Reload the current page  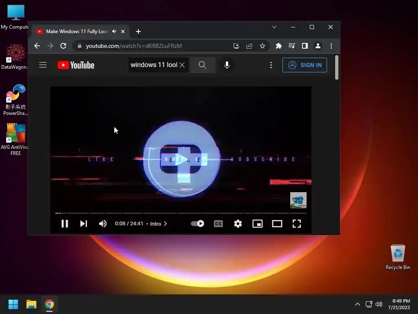(63, 46)
